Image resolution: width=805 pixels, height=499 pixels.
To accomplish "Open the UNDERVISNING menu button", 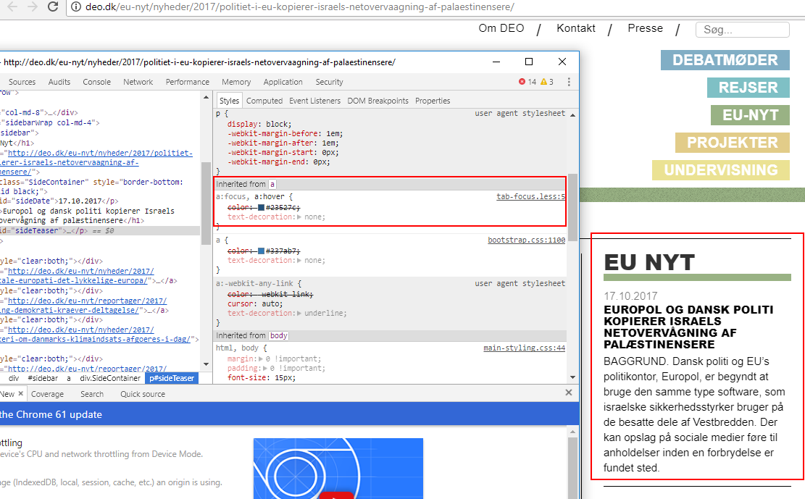I will [x=721, y=170].
